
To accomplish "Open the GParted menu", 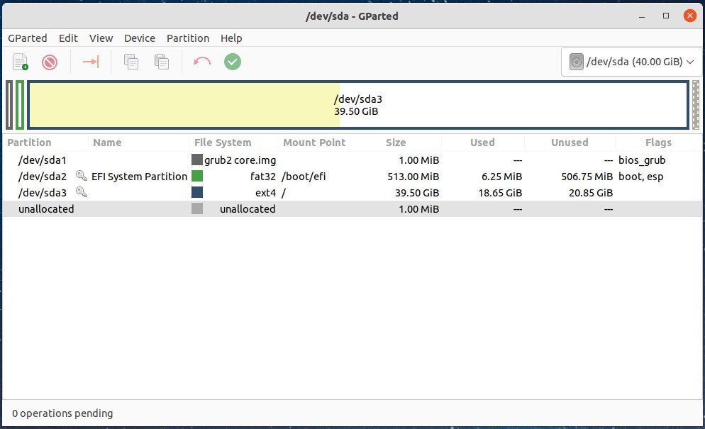I will (x=28, y=38).
